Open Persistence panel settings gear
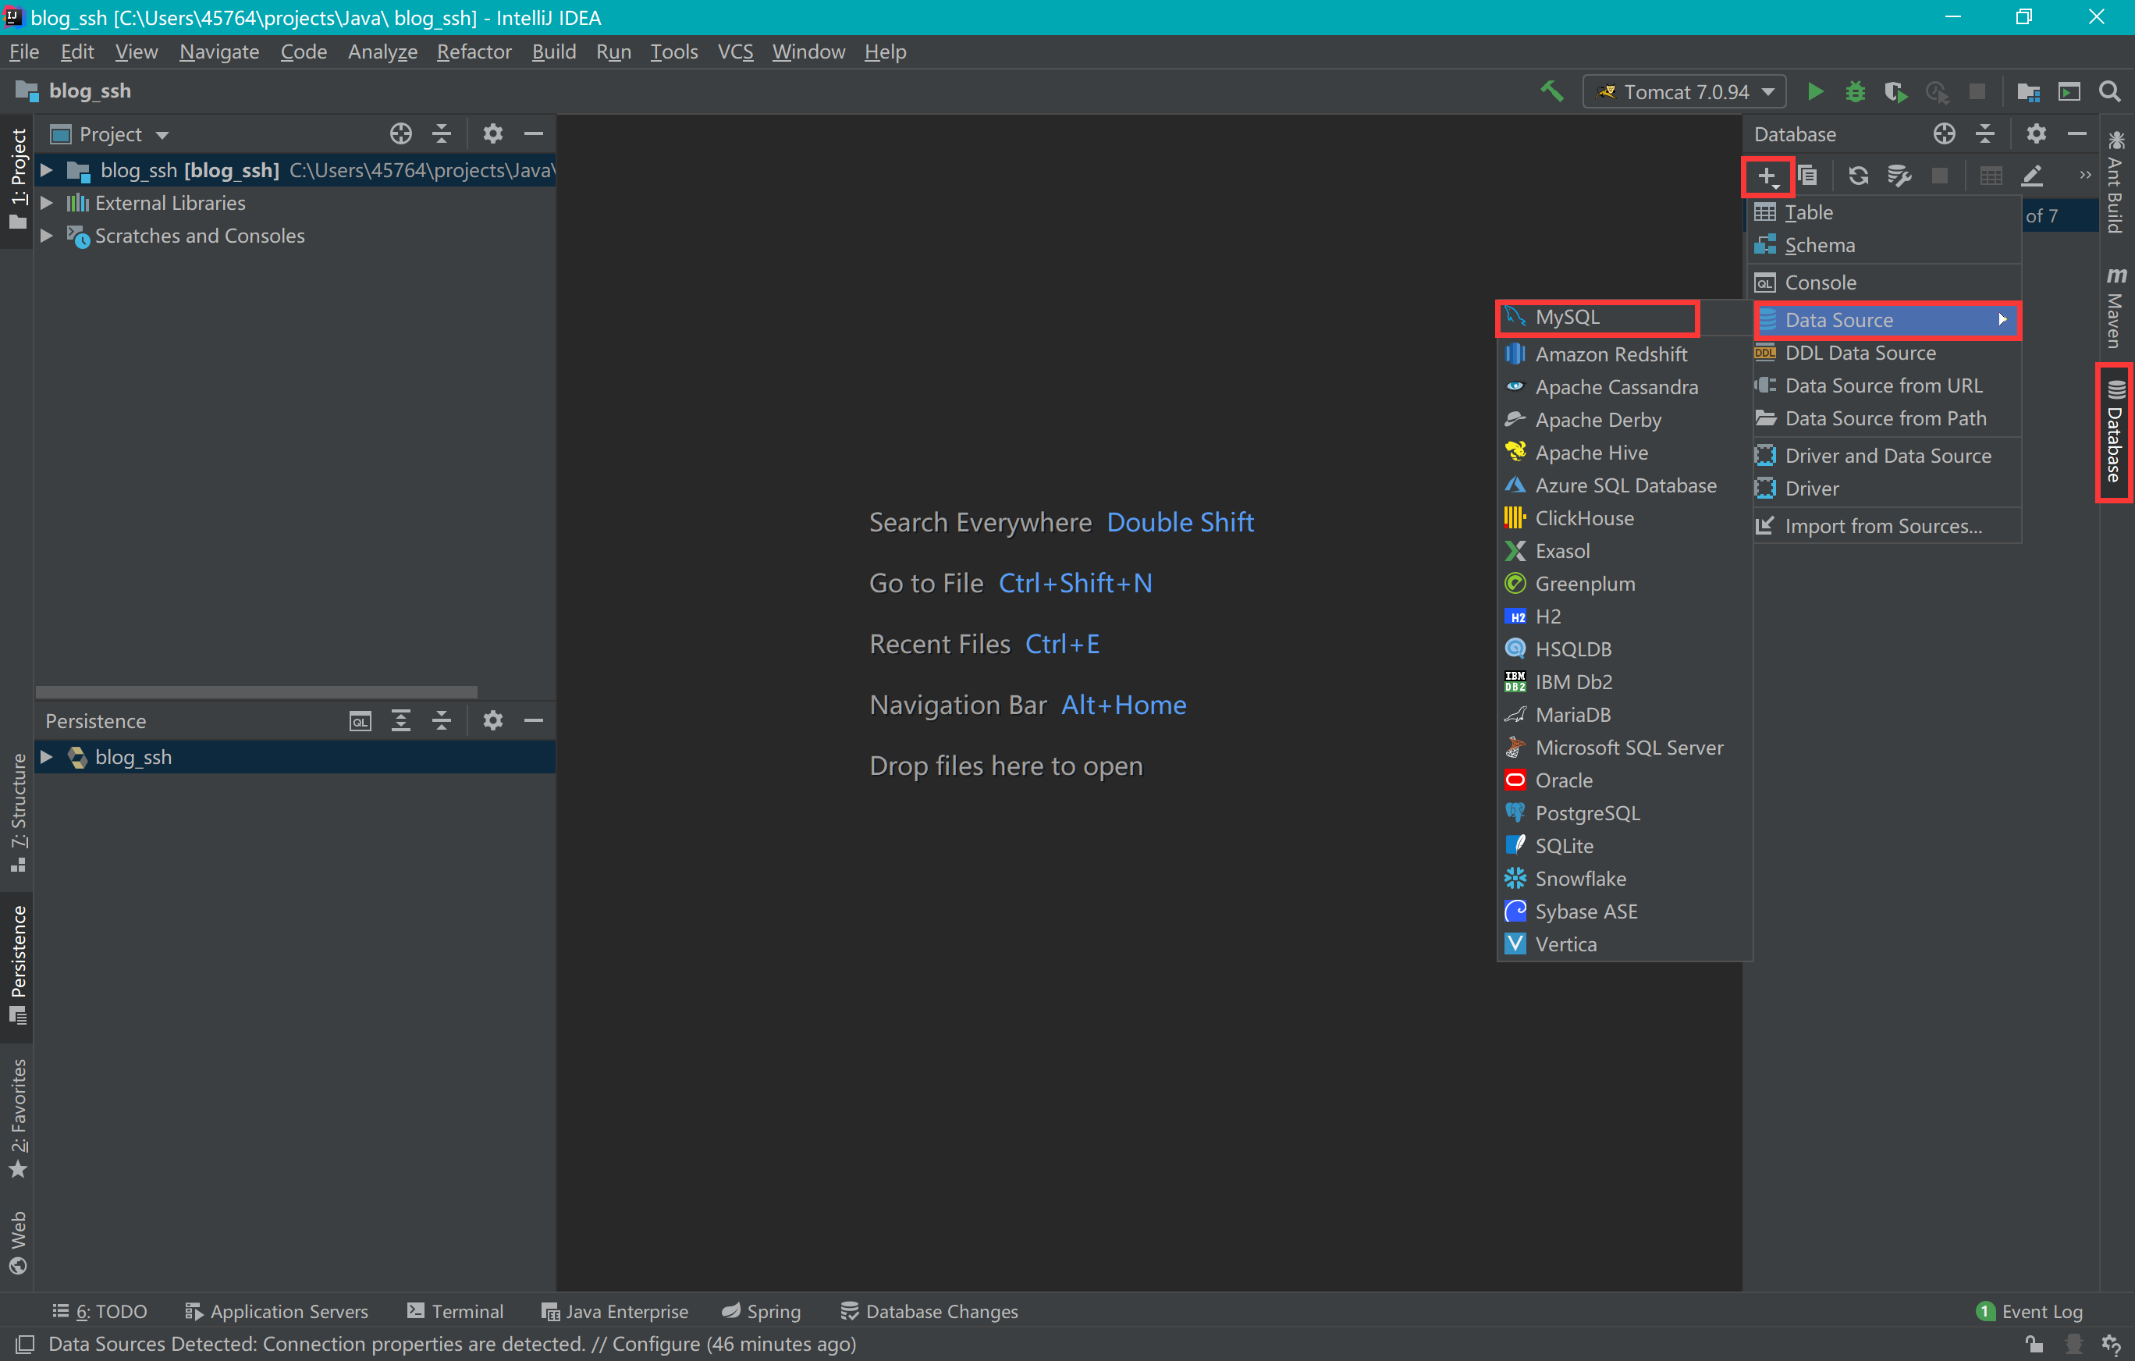The height and width of the screenshot is (1361, 2135). click(x=493, y=721)
